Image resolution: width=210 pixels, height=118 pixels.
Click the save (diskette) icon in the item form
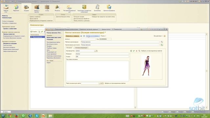[x=81, y=36]
